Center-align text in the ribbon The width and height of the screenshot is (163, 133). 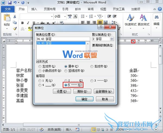(x=89, y=22)
